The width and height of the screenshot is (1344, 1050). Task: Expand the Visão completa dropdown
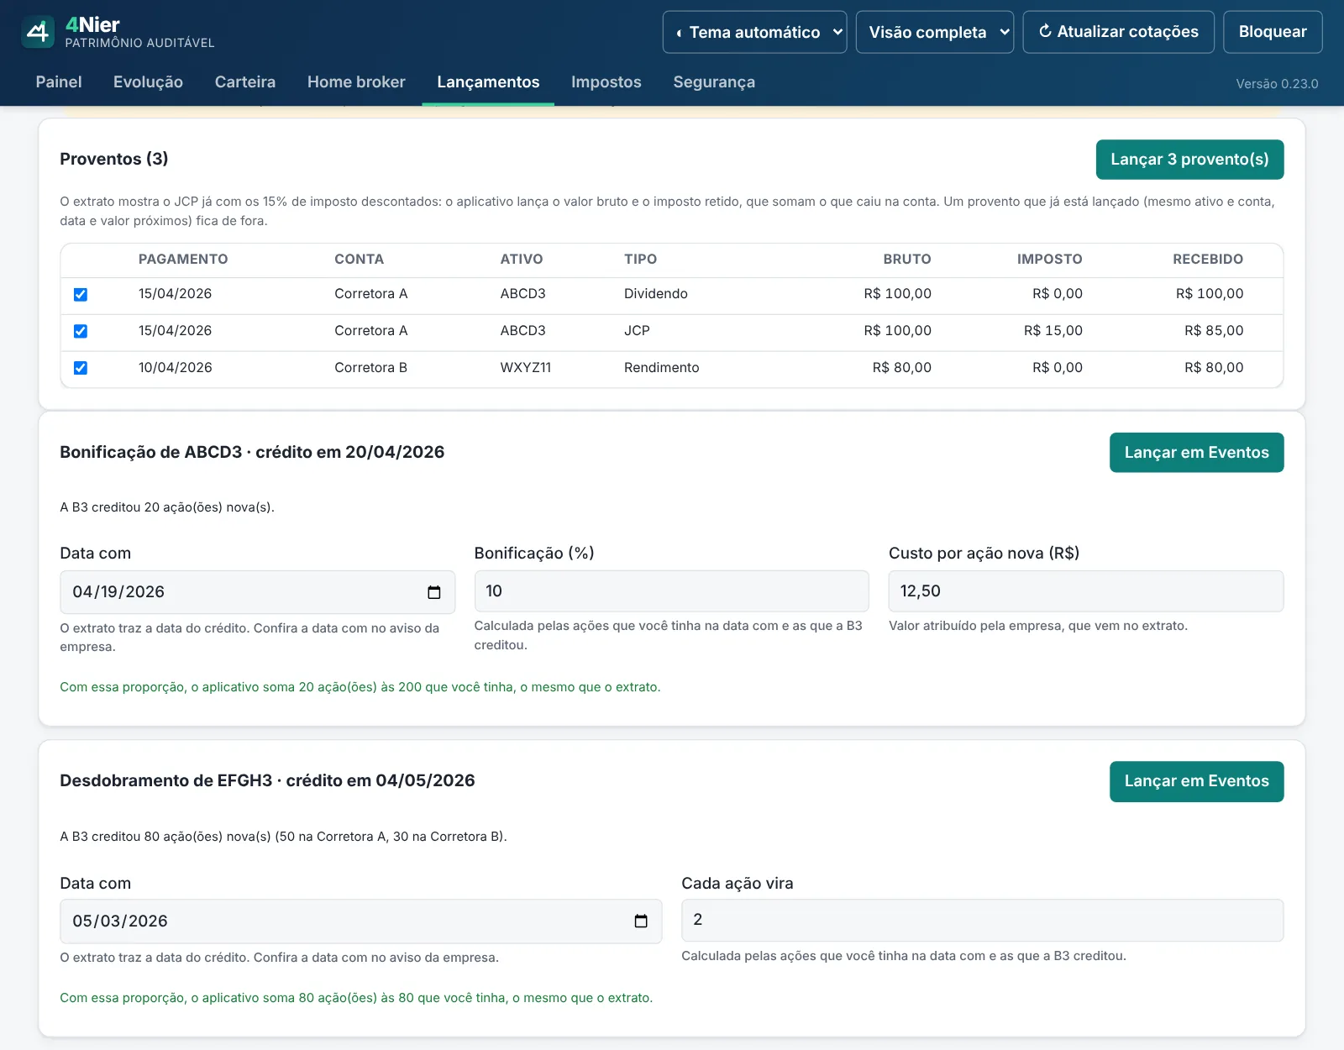point(934,32)
